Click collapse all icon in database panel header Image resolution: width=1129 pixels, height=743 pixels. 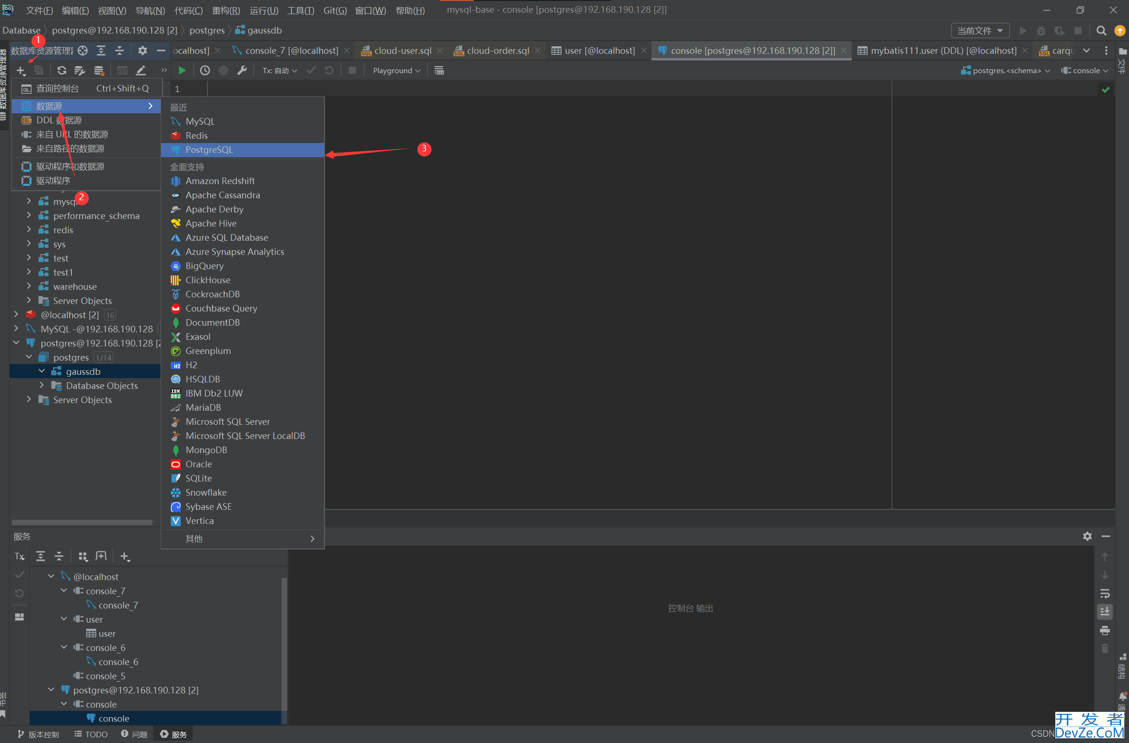point(120,50)
